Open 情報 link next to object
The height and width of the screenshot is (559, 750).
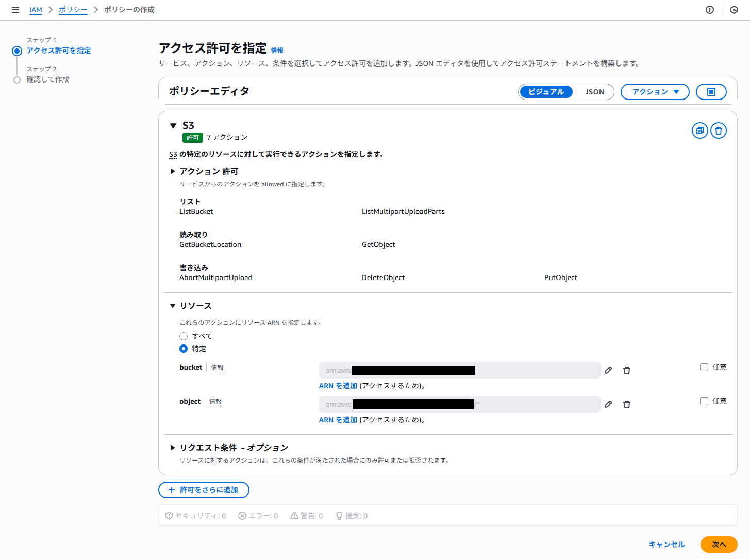coord(215,402)
